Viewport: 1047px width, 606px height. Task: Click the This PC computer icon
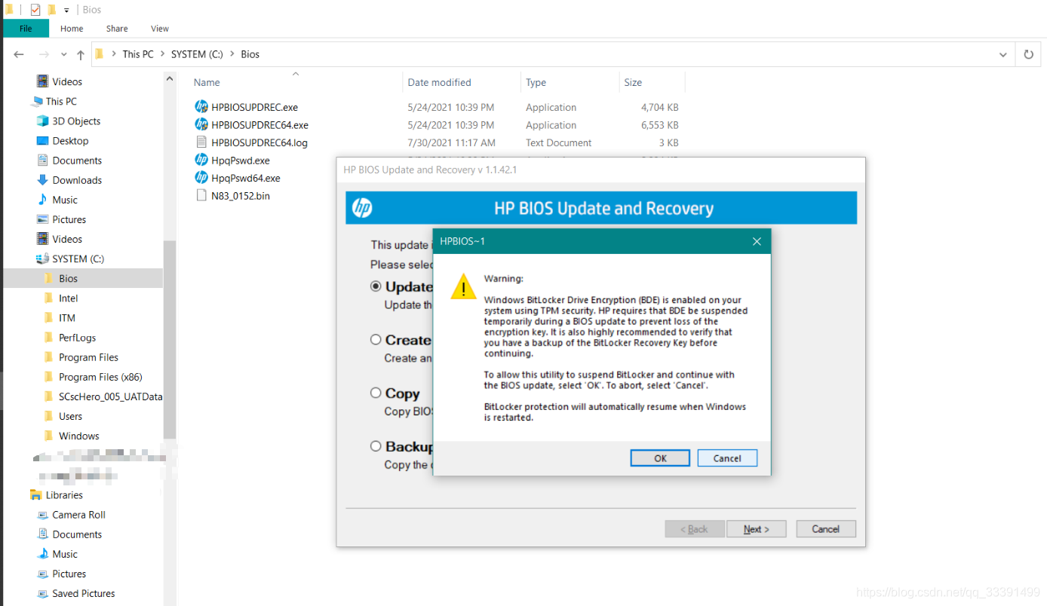(x=36, y=101)
